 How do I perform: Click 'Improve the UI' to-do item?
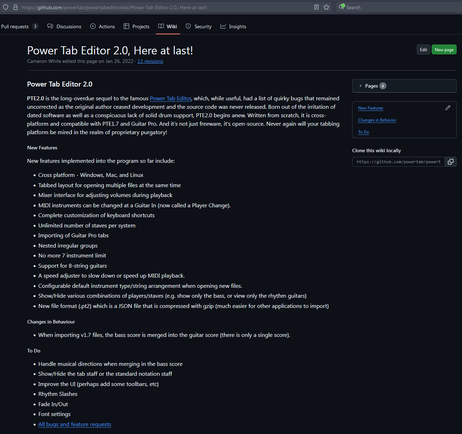click(x=99, y=384)
